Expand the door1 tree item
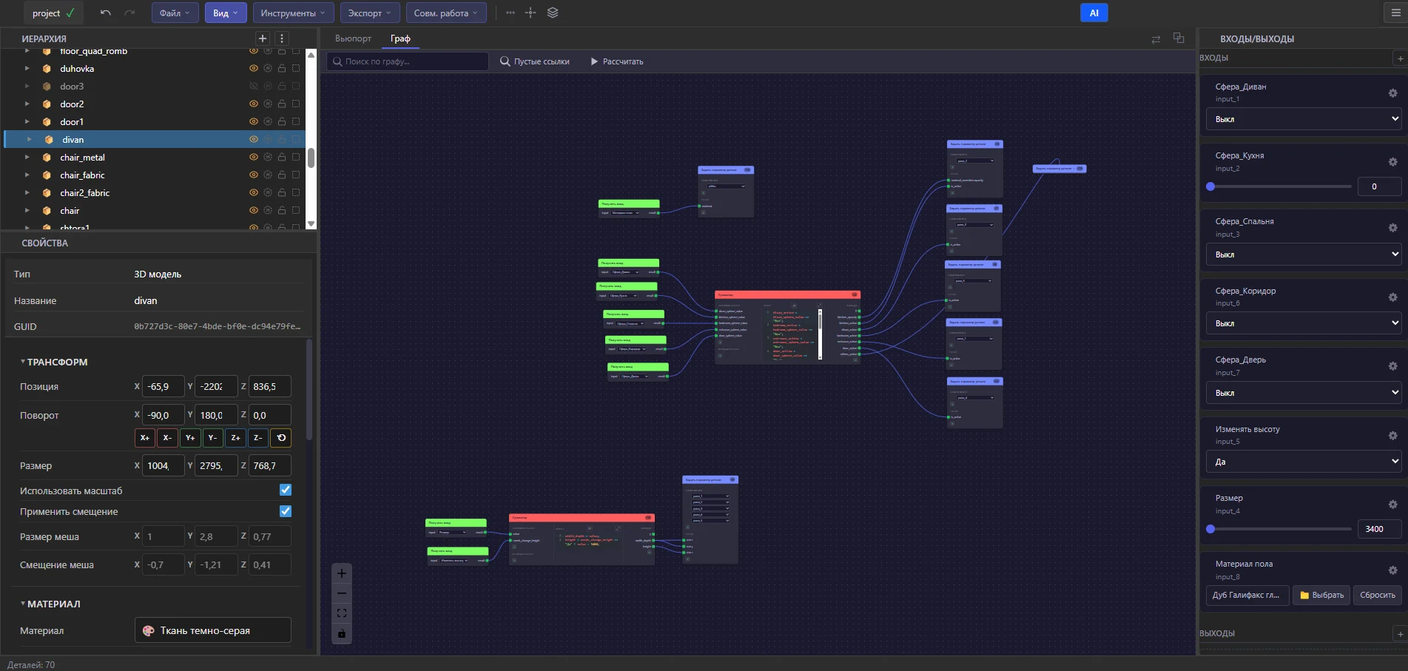1408x671 pixels. (x=27, y=122)
